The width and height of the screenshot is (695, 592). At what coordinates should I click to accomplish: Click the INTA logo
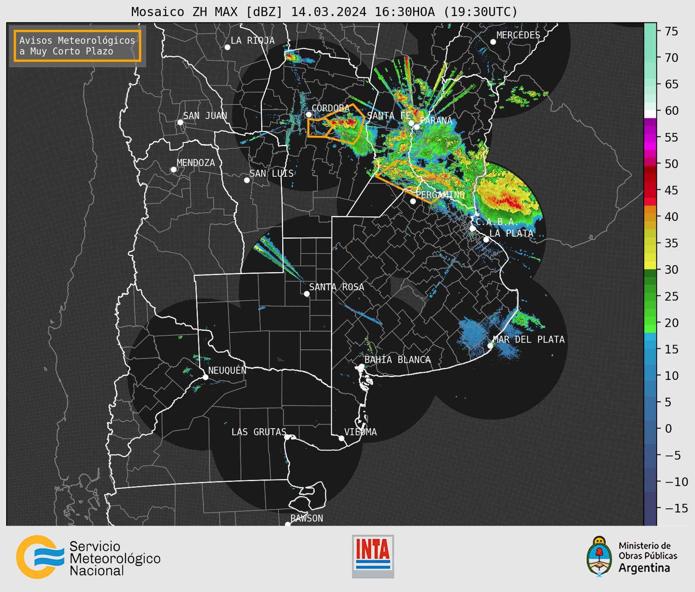click(373, 556)
